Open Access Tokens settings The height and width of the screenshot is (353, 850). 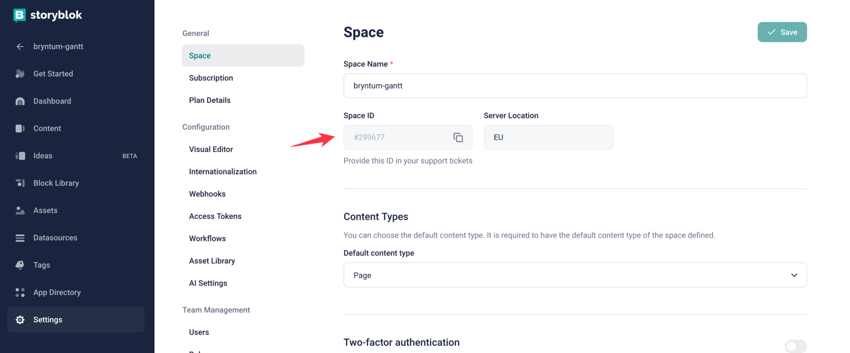tap(215, 217)
